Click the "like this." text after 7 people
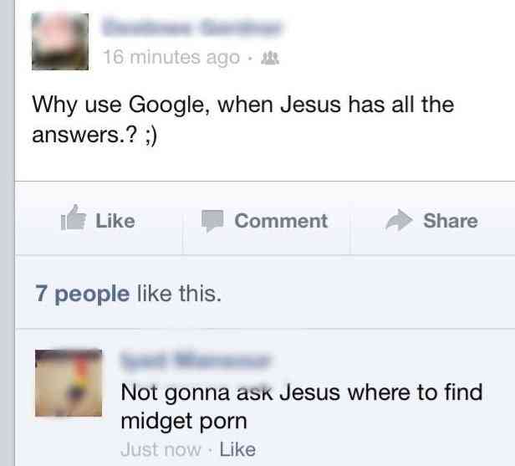Viewport: 515px width, 466px height. (179, 294)
